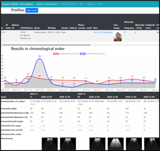This screenshot has height=151, width=160.
Task: Open the Help dropdown
Action: [100, 4]
